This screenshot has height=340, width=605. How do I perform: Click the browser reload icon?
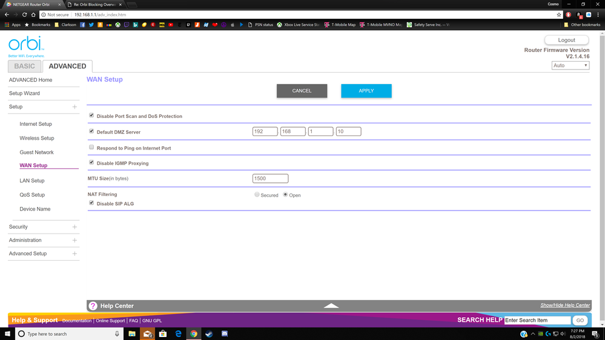(24, 15)
